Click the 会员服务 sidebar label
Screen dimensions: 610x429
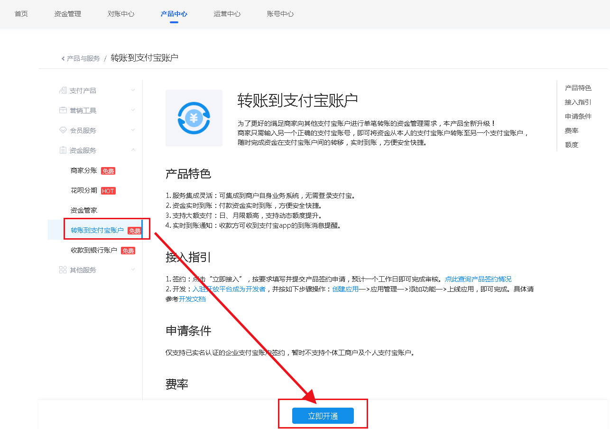(x=83, y=131)
